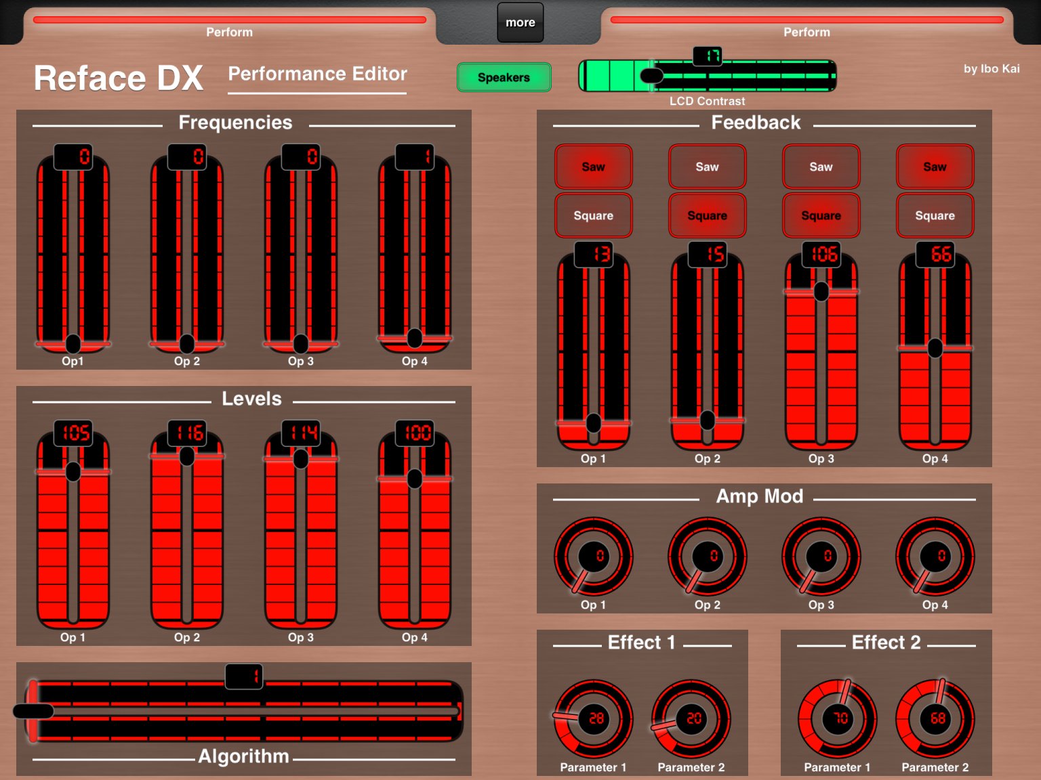Click the Performance Editor title
Viewport: 1041px width, 780px height.
click(x=318, y=74)
